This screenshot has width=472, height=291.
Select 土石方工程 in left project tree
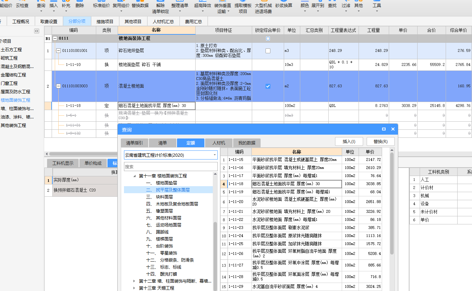(11, 50)
